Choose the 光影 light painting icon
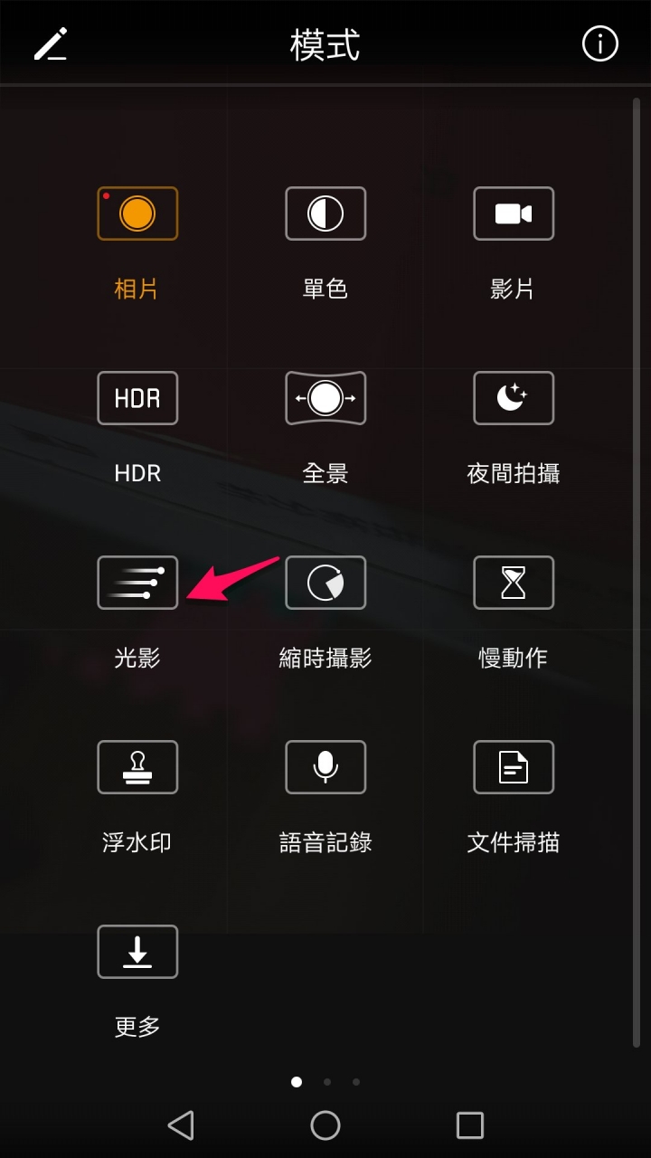The height and width of the screenshot is (1158, 651). coord(137,583)
